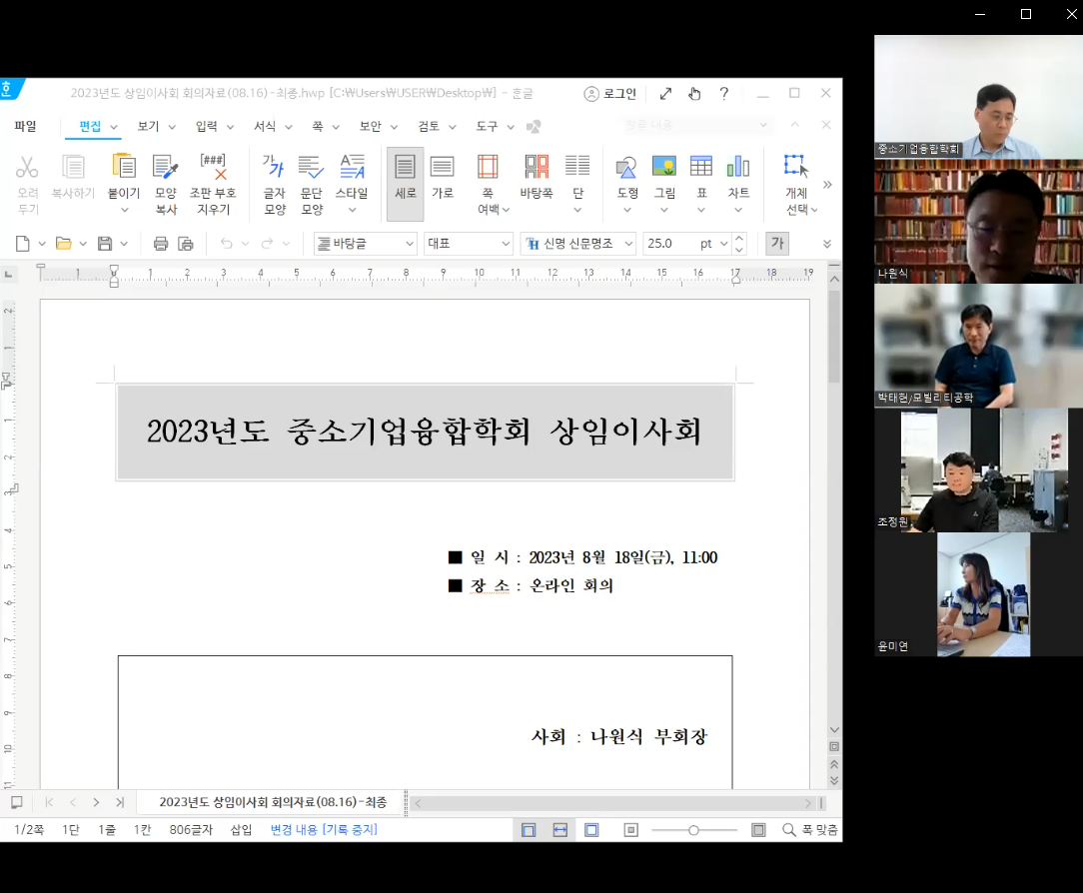1083x893 pixels.
Task: Click 변경 내용 [기록 중지] status text
Action: 324,829
